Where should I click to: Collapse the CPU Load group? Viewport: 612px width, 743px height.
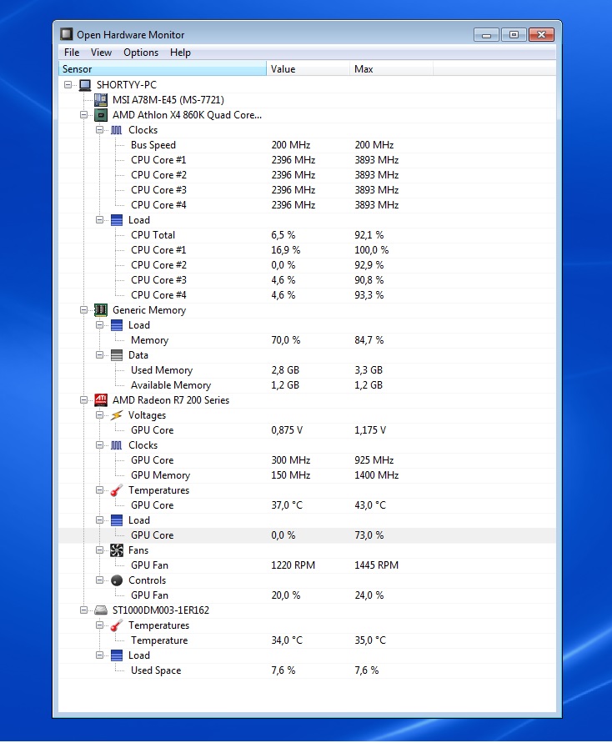coord(99,220)
